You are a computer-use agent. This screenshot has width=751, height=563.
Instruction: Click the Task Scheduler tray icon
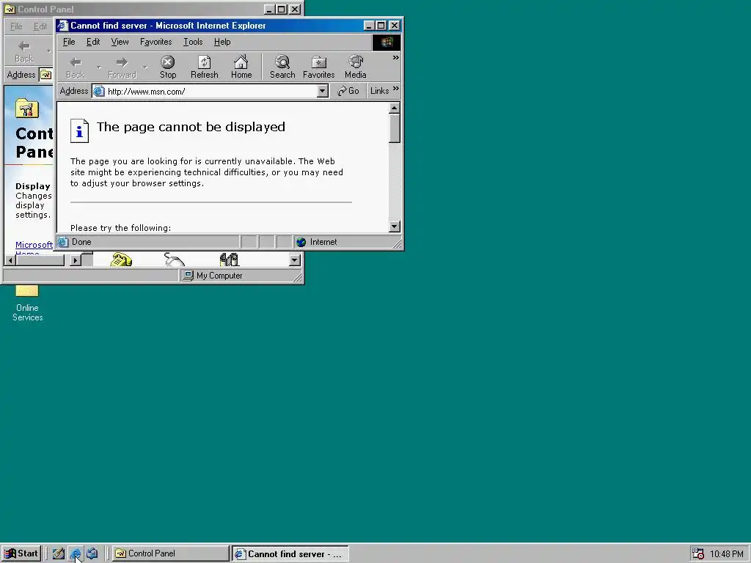698,553
